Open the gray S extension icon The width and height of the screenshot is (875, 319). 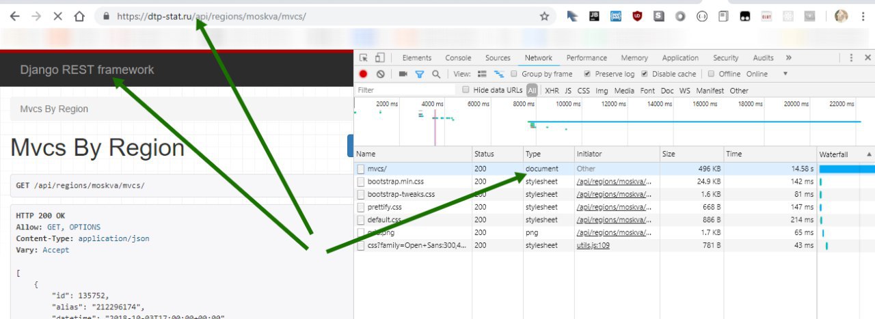click(x=659, y=16)
